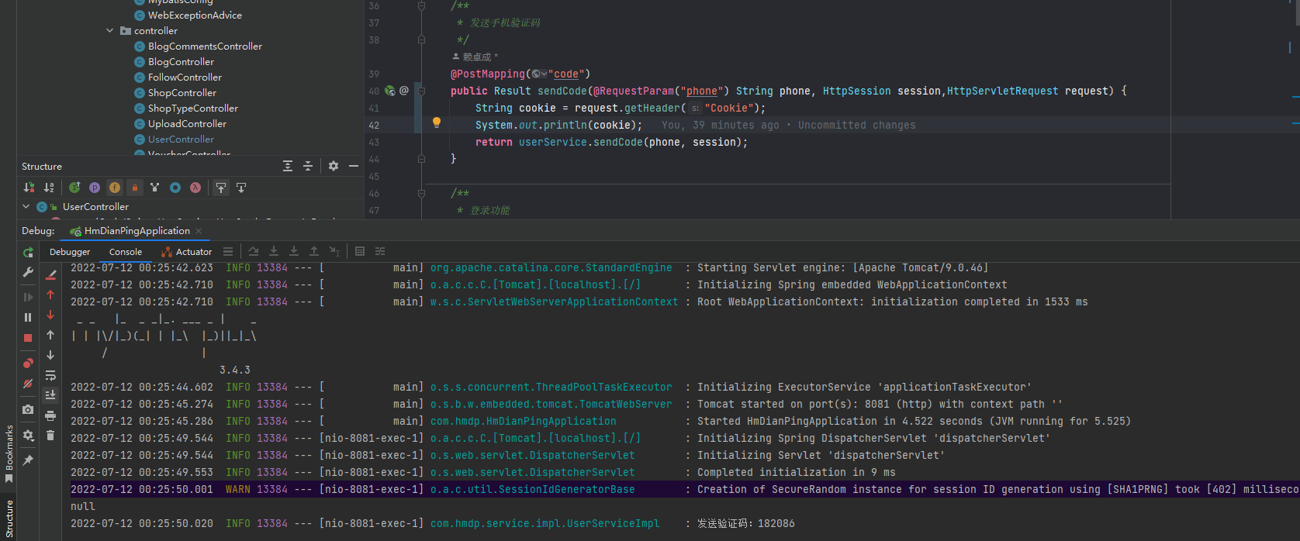Jump to next stack trace red arrow
This screenshot has height=541, width=1300.
(x=50, y=315)
